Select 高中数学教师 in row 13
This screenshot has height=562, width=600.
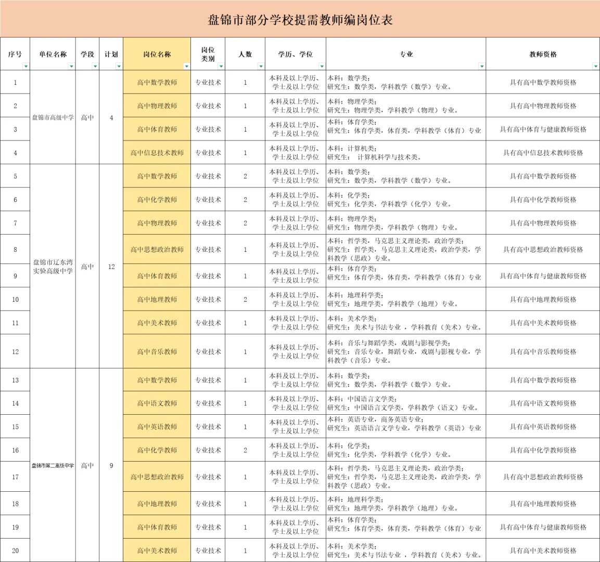157,380
